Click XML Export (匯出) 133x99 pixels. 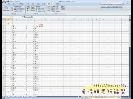click(63, 9)
